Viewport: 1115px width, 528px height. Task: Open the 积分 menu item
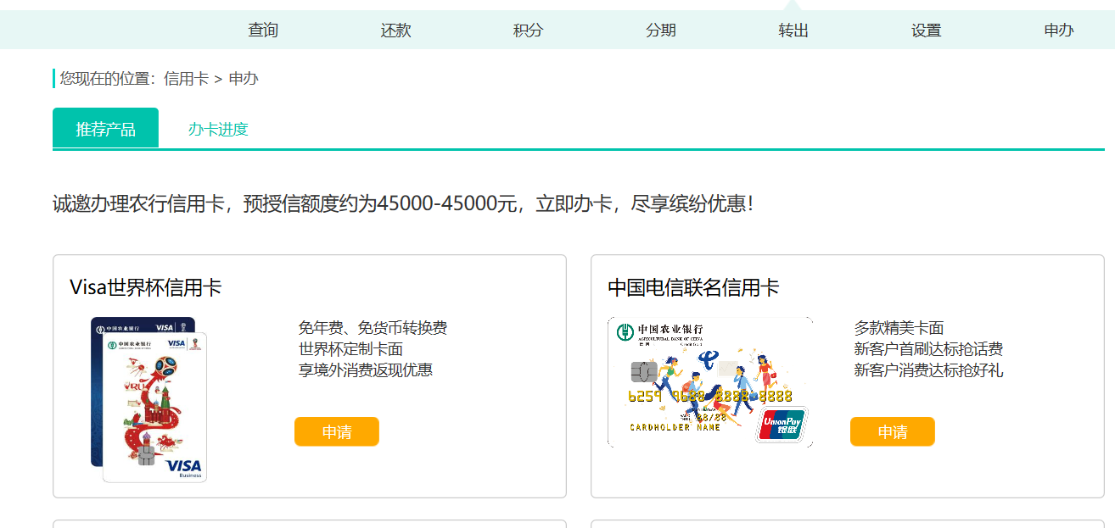pyautogui.click(x=528, y=31)
